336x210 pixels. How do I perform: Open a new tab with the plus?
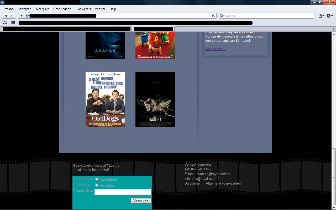click(x=333, y=29)
